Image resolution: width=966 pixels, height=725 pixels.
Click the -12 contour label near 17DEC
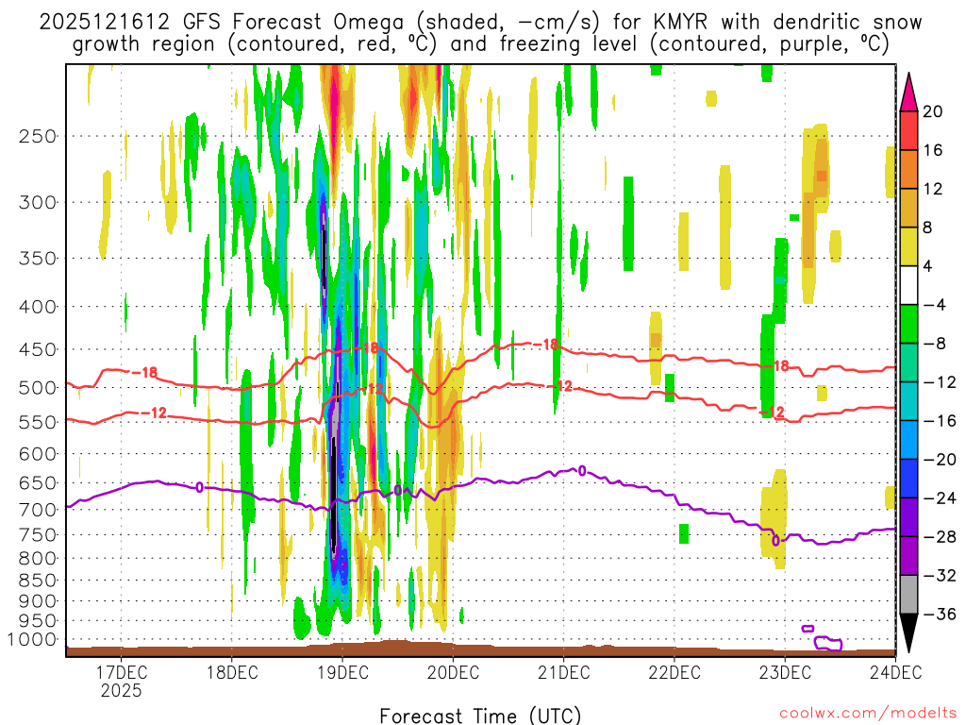[x=154, y=413]
